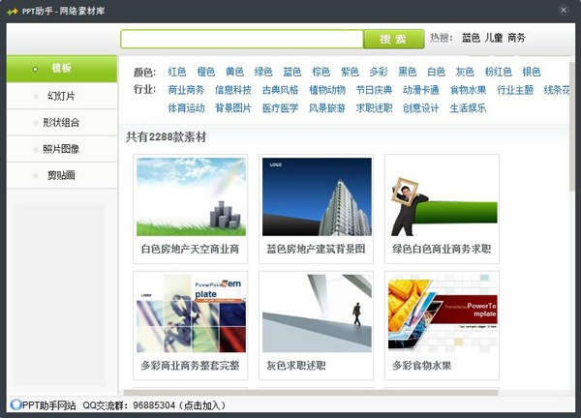581x418 pixels.
Task: Select industry filter 行业主题
Action: (515, 90)
